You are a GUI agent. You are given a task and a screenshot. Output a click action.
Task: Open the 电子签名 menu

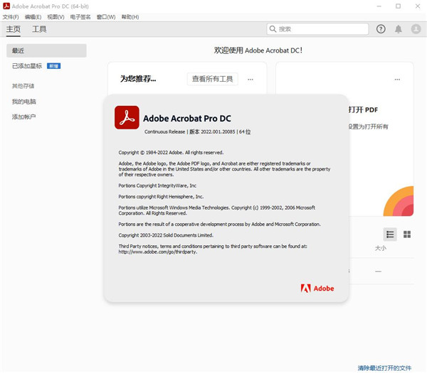point(80,17)
